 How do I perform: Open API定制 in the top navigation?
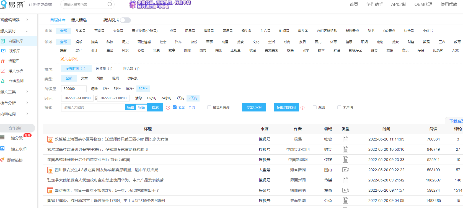tap(399, 4)
